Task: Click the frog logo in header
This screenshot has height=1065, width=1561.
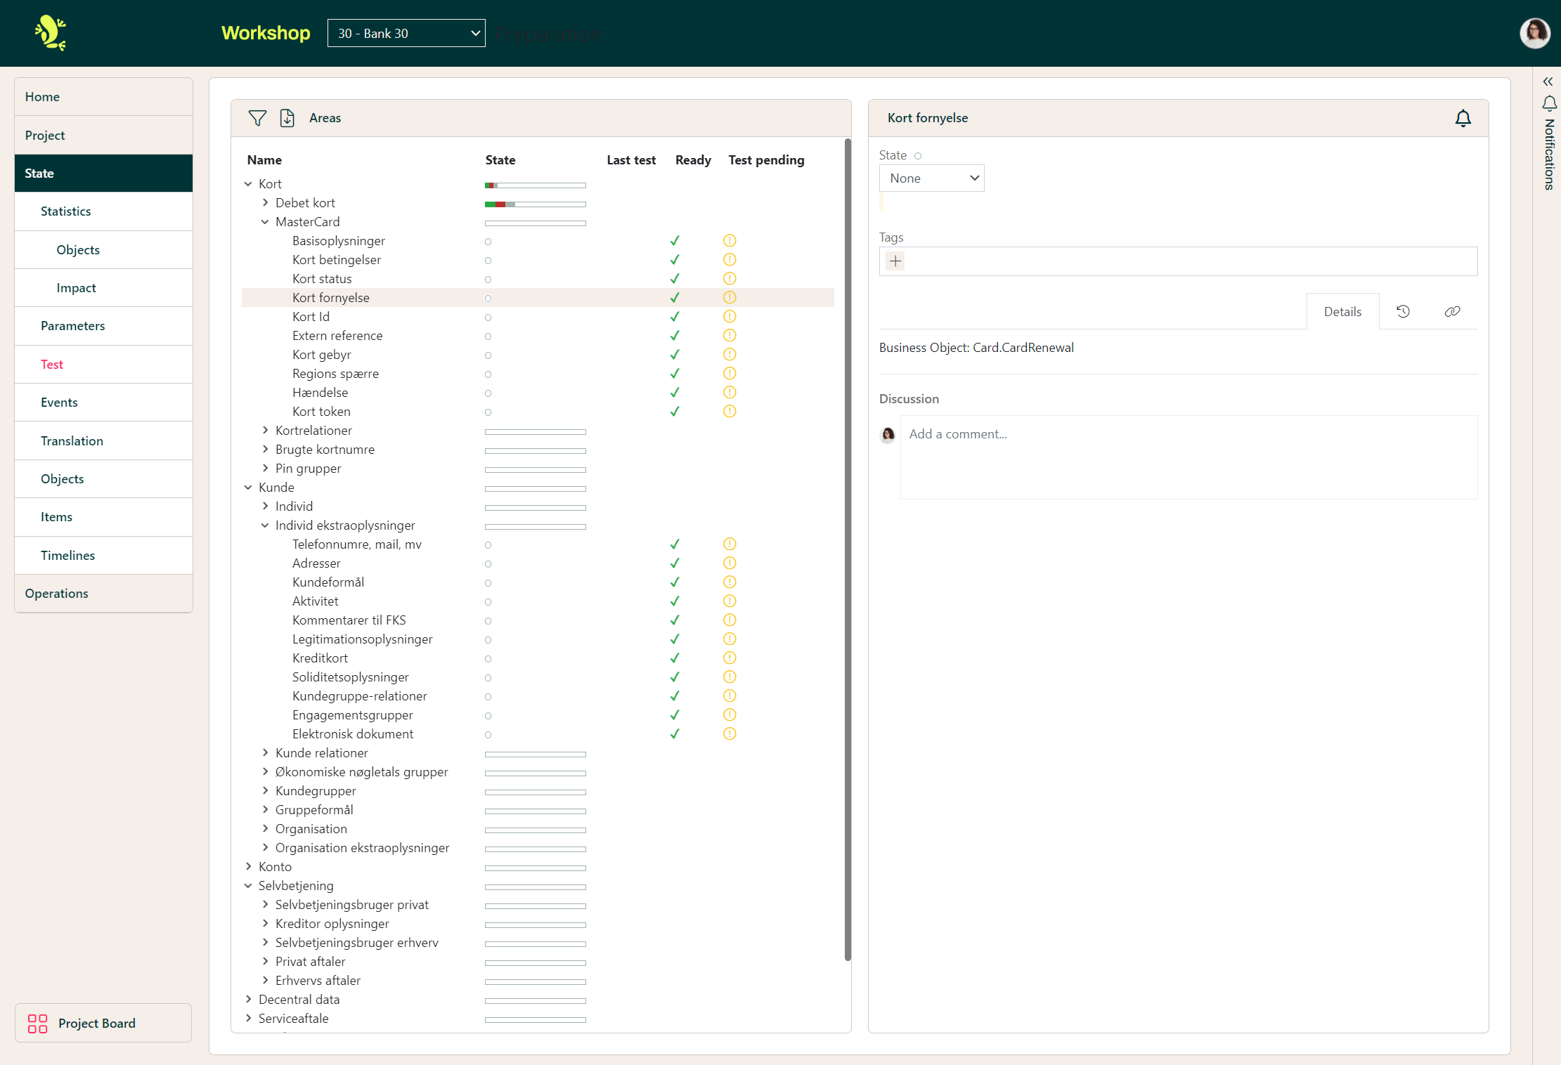Action: [51, 33]
